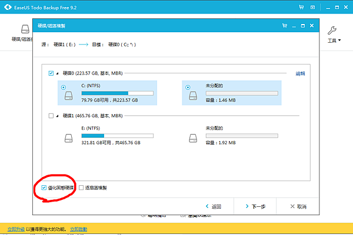Viewport: 353px width, 235px height.
Task: Click the E: (NTFS) partition label
Action: coord(91,128)
